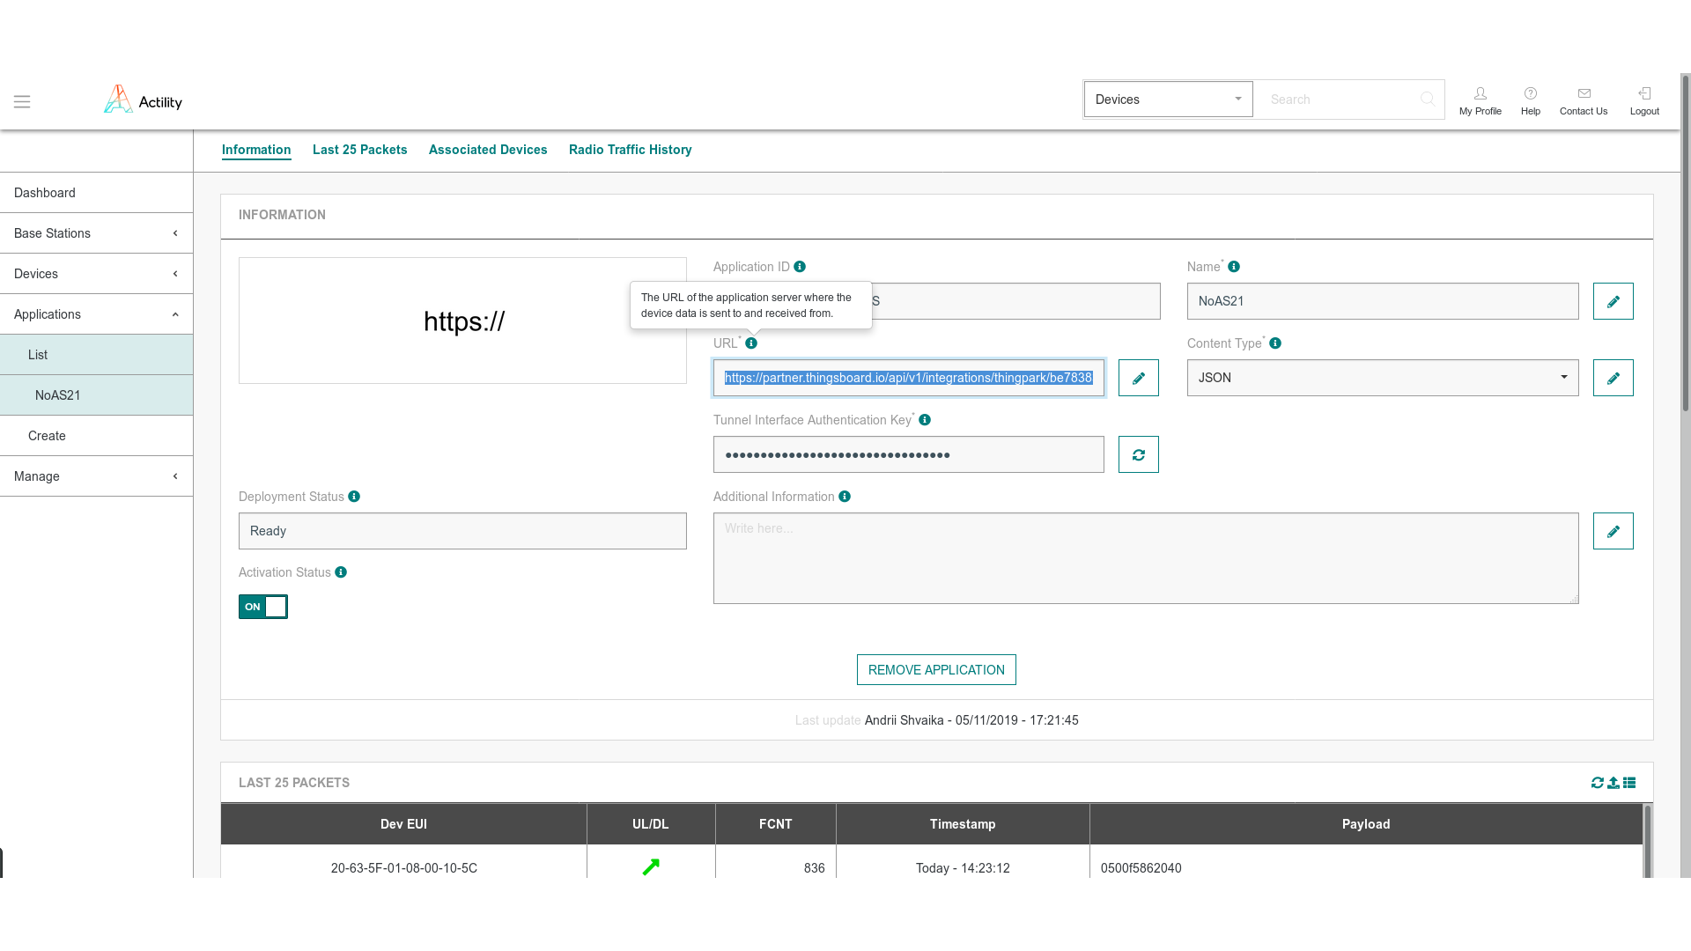Click the Additional Information textarea

[x=1146, y=558]
